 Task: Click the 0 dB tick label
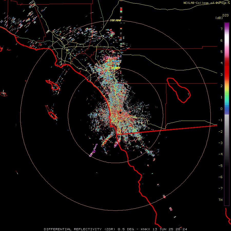click(x=222, y=109)
